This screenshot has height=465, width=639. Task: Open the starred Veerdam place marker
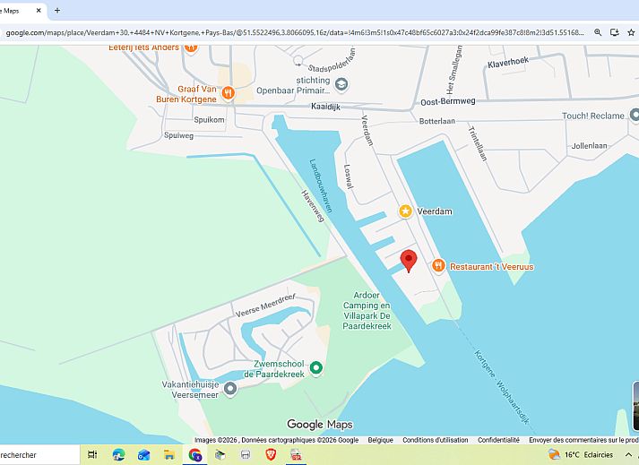pos(405,211)
